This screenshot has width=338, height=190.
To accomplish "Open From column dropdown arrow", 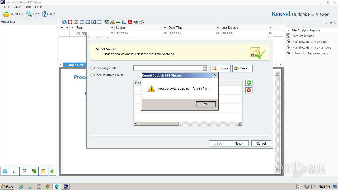I will pos(112,28).
